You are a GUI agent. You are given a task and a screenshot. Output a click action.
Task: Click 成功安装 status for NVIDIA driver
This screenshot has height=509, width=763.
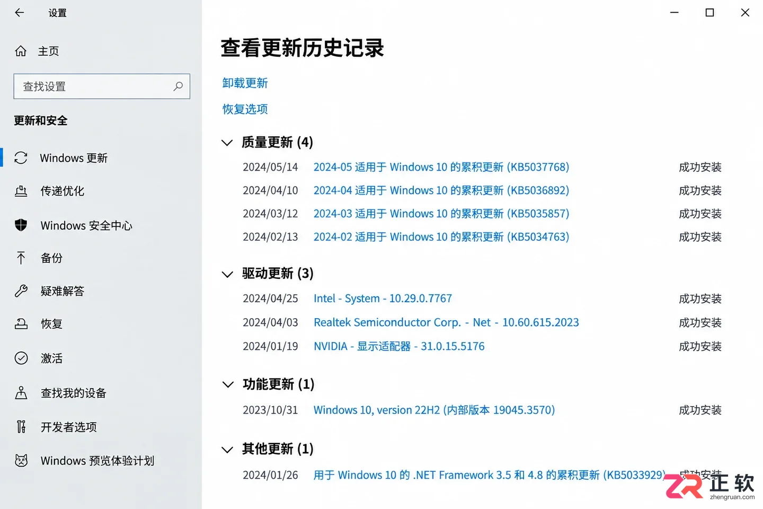pos(700,346)
